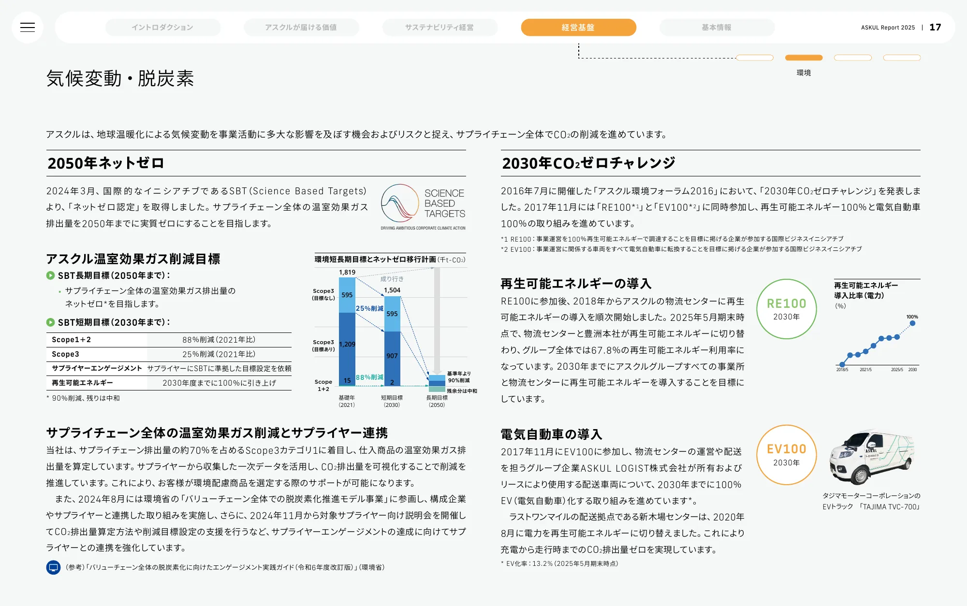This screenshot has width=967, height=606.
Task: Click the 88%削減 label in chart
Action: (369, 377)
